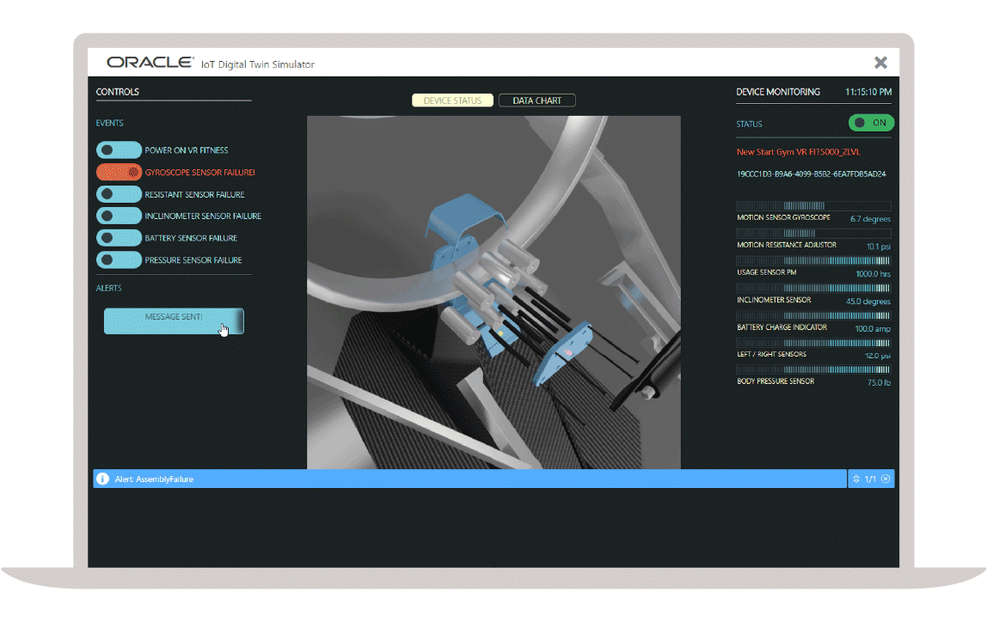This screenshot has width=987, height=622.
Task: Select the device ID text under the device name
Action: 812,174
